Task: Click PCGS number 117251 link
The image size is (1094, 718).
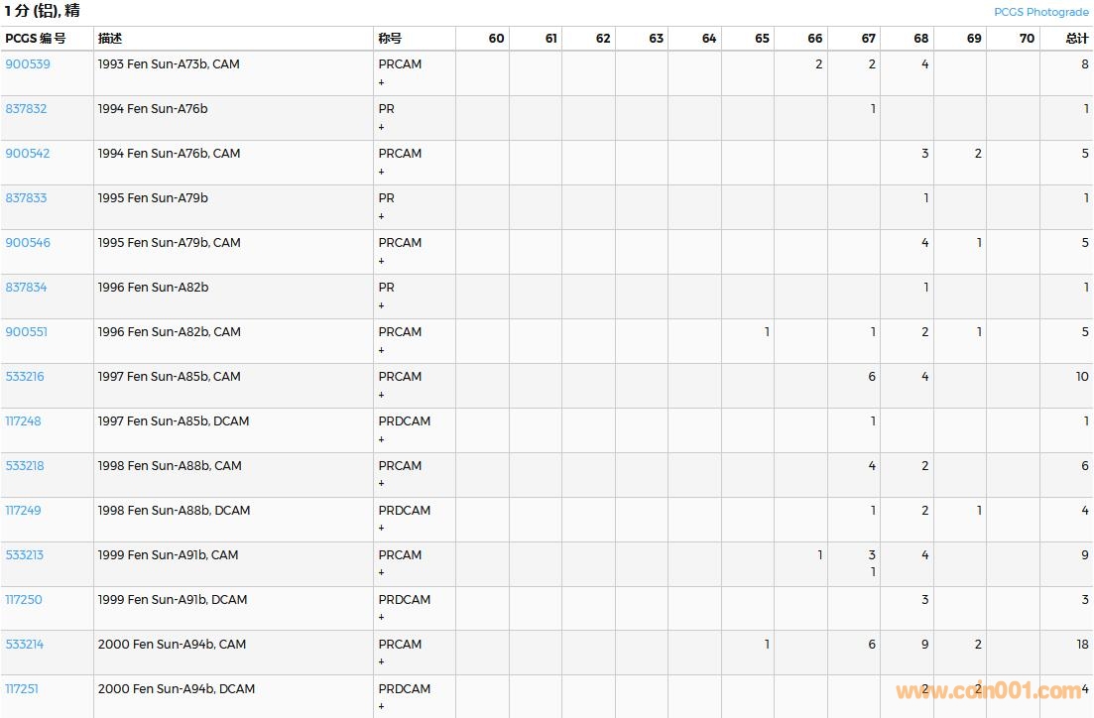Action: [x=22, y=689]
